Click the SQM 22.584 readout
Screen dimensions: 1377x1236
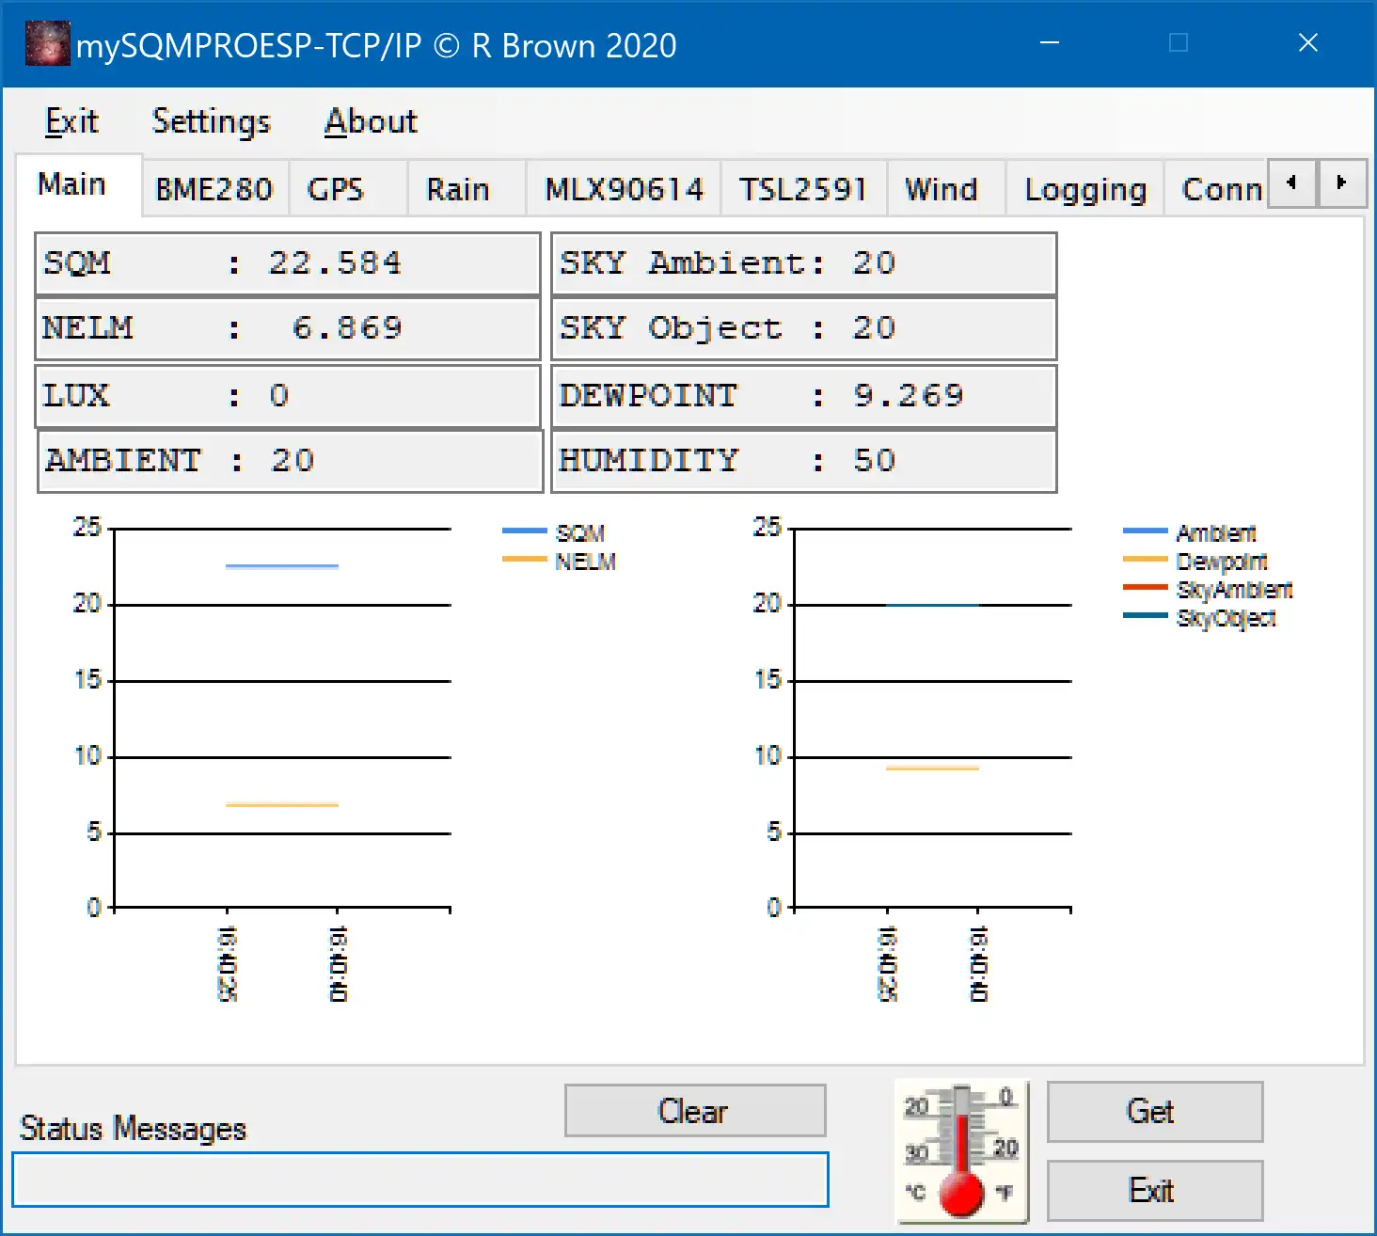[288, 263]
